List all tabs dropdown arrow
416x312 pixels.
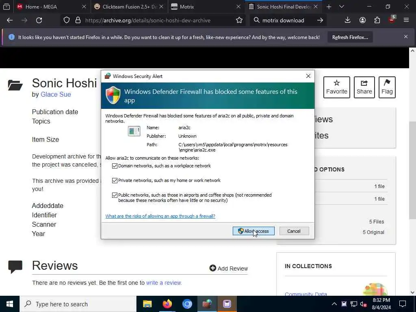(x=342, y=6)
